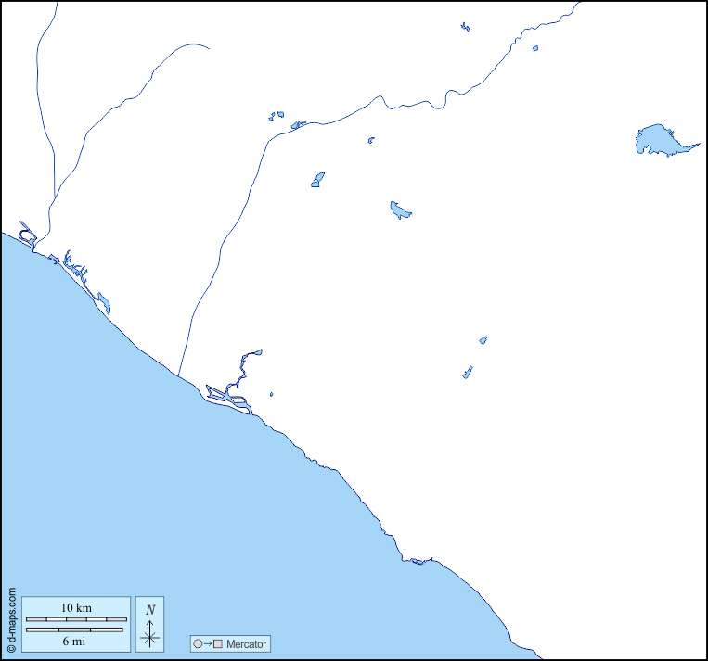Click the 6 mi text label
Screen dimensions: 708x661
(74, 641)
